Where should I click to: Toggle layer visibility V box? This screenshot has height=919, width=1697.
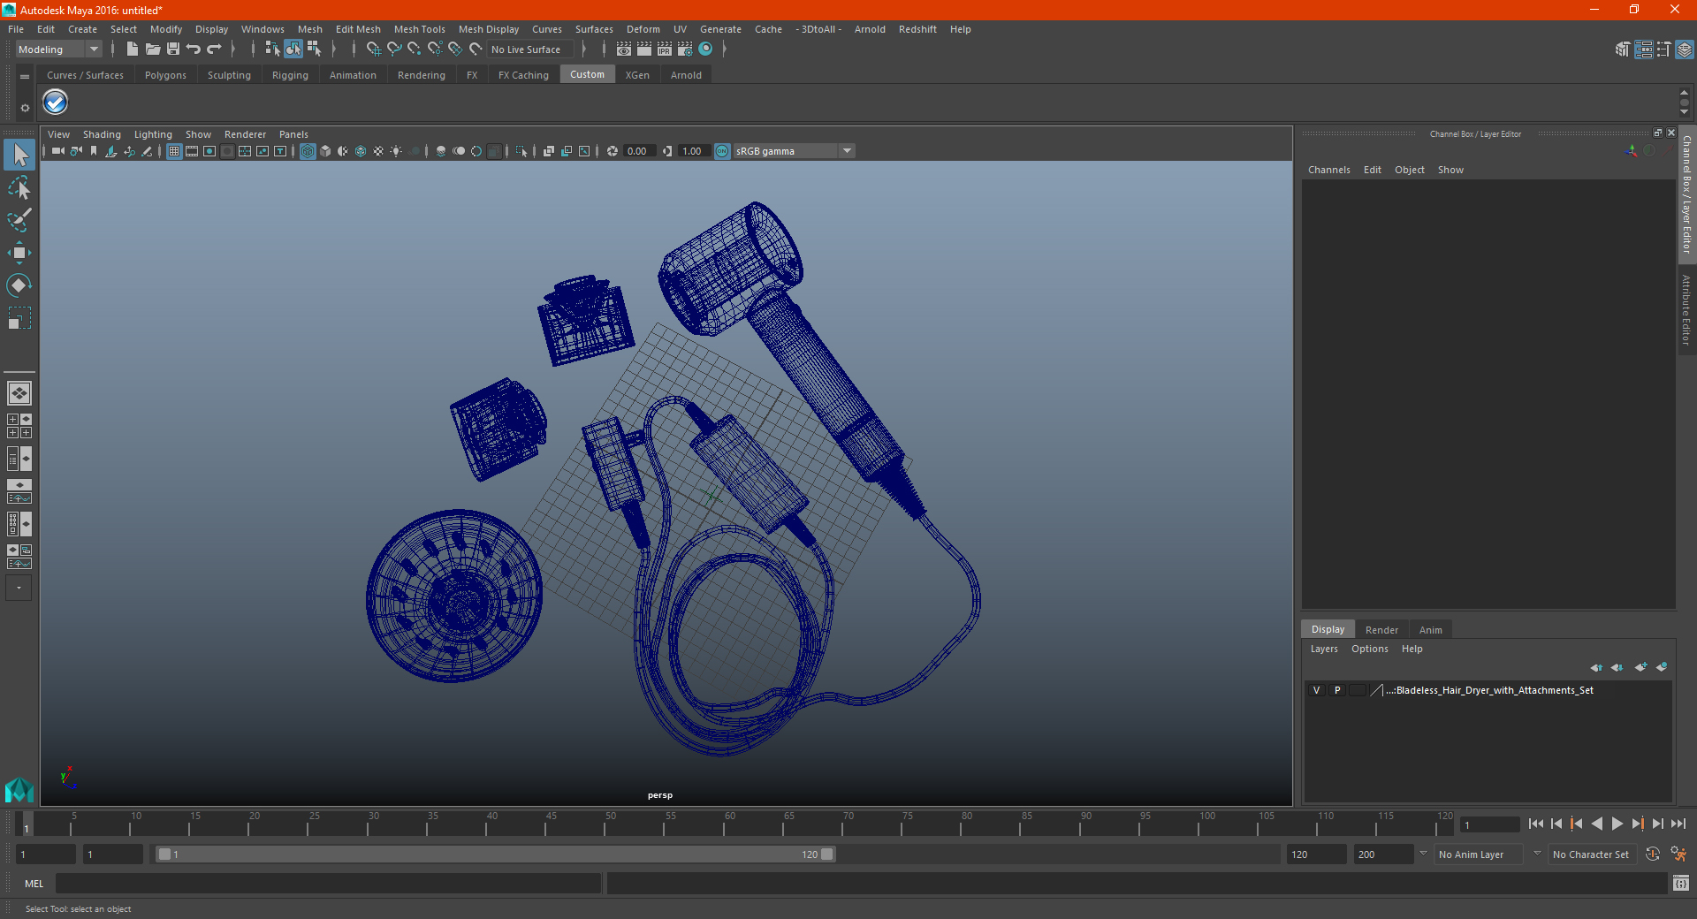click(x=1316, y=690)
